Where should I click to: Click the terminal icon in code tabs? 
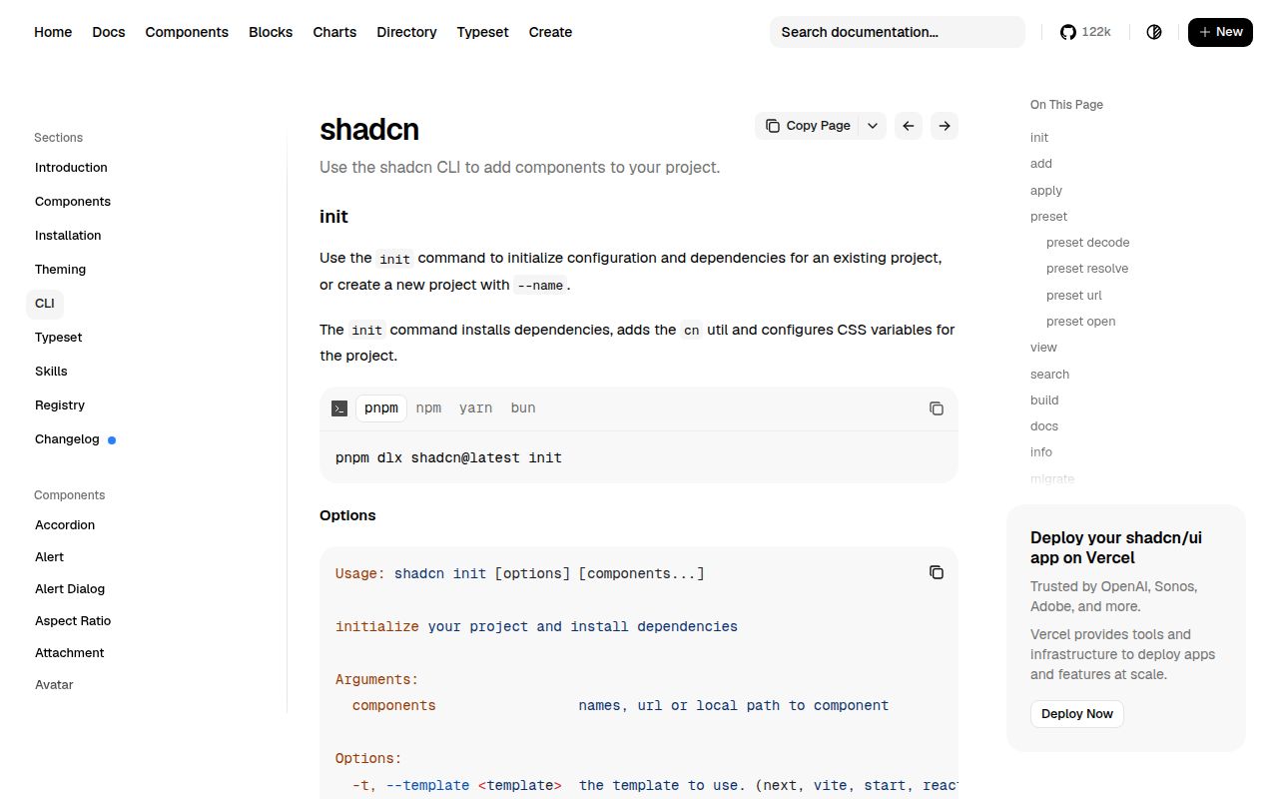pyautogui.click(x=339, y=408)
